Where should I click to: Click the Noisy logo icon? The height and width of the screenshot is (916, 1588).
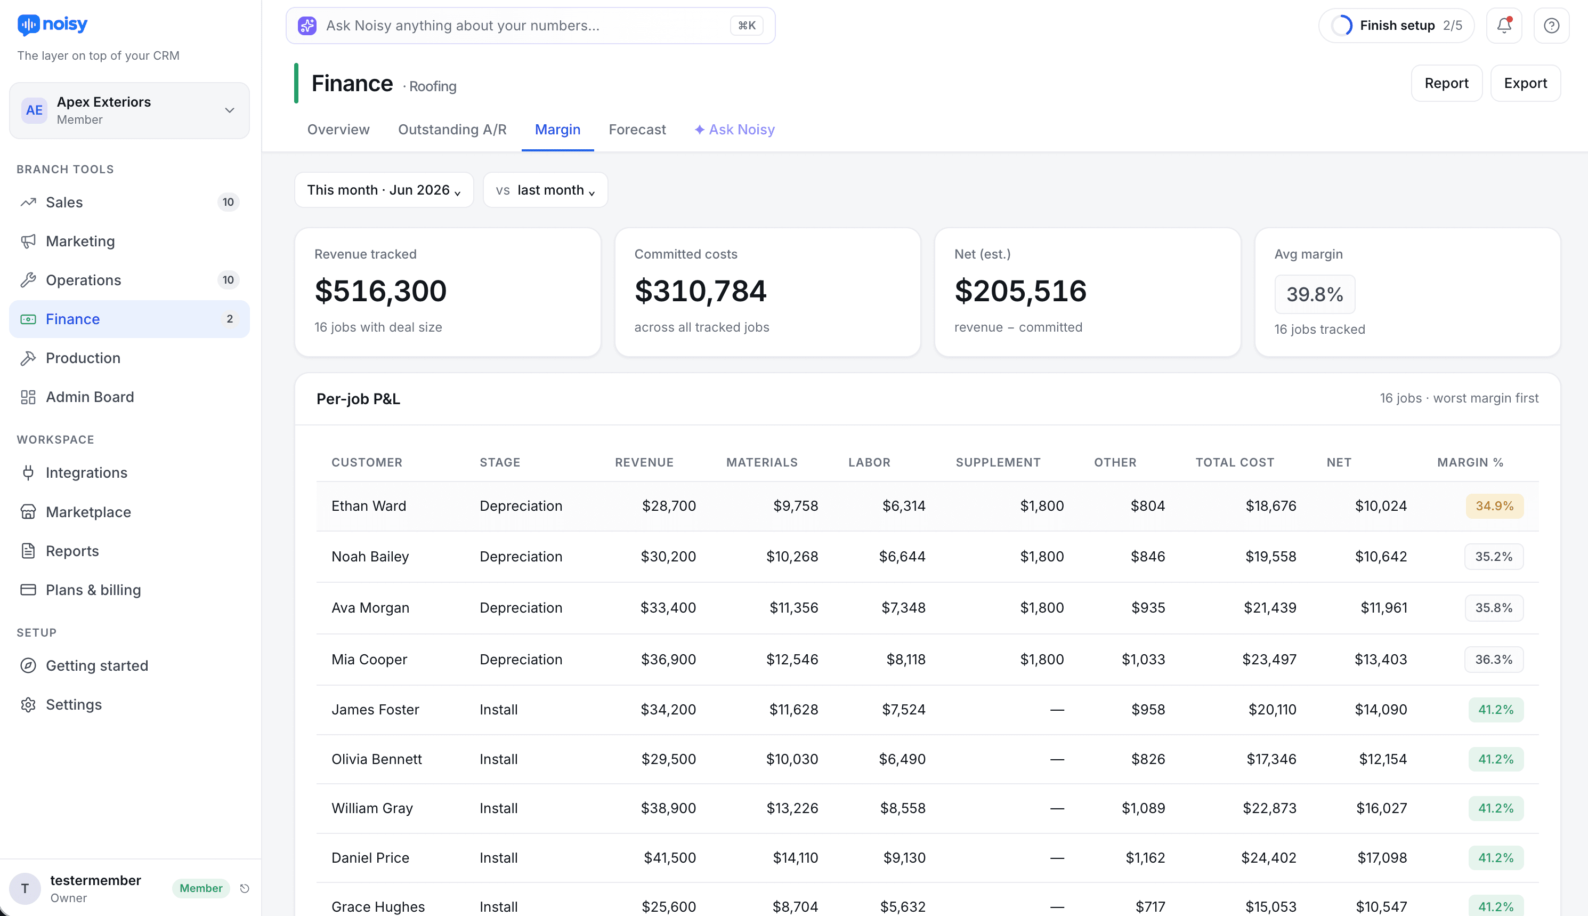point(28,25)
